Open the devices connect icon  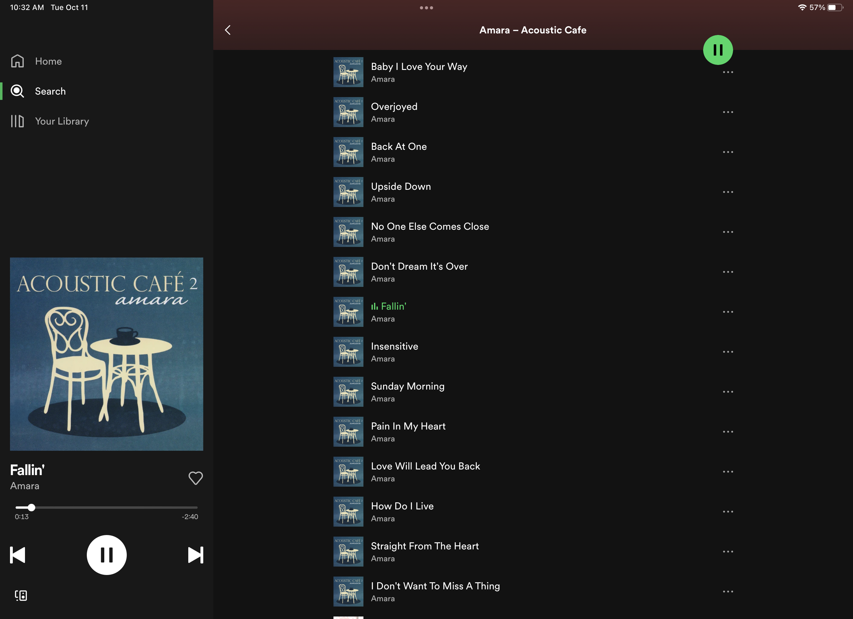(21, 595)
